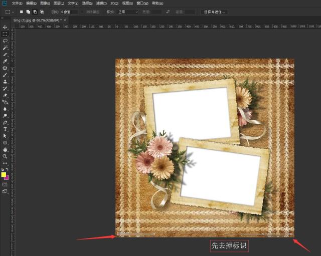Select the Hand tool
Screen dimensions: 321x256
pyautogui.click(x=5, y=149)
